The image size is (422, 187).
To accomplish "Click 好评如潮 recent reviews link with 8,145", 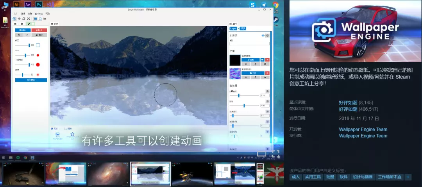I will pyautogui.click(x=348, y=102).
